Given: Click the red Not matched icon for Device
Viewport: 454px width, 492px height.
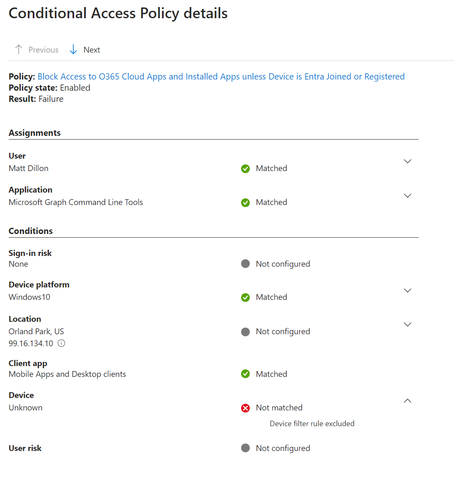Looking at the screenshot, I should pos(246,408).
